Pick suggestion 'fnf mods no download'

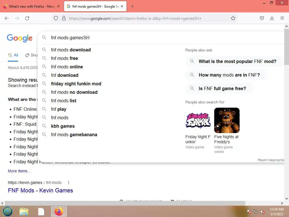click(x=74, y=92)
